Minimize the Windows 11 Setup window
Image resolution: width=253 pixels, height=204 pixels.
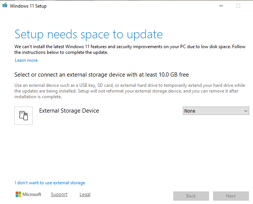(x=221, y=6)
